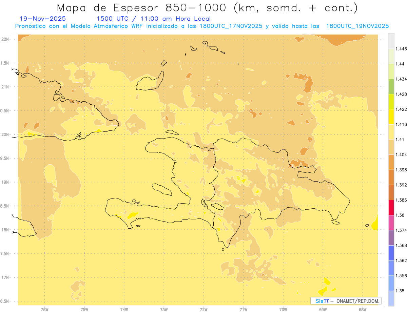Click the '73W' longitude label
The width and height of the screenshot is (407, 314).
(164, 310)
